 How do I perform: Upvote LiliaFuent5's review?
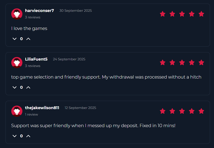[x=28, y=87]
